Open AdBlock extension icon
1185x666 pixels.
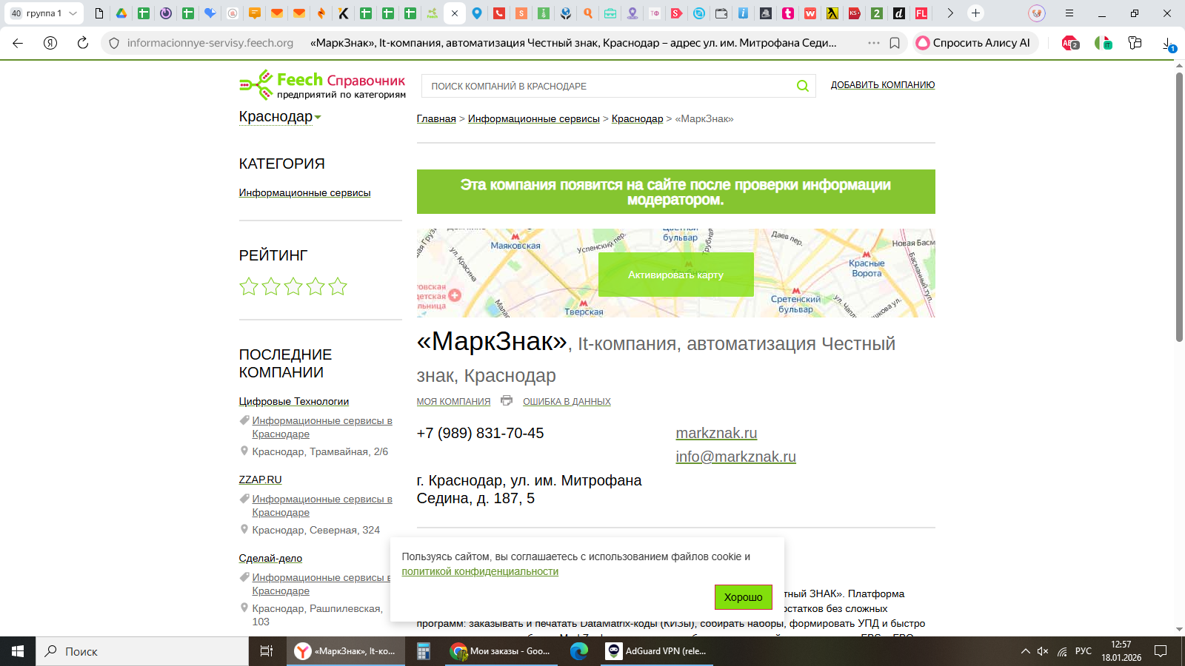pyautogui.click(x=1070, y=43)
